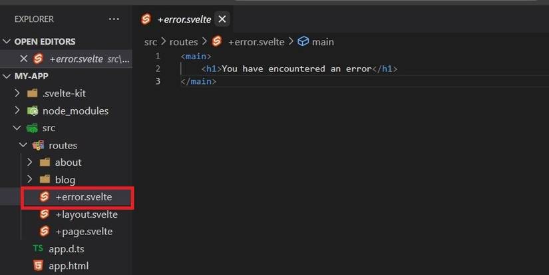Close the +error.svelte editor tab

click(x=223, y=19)
